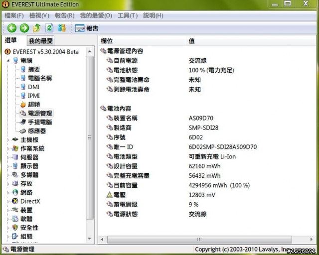Image resolution: width=319 pixels, height=255 pixels.
Task: Click the tree panel vertical scrollbar thumb
Action: coord(90,137)
